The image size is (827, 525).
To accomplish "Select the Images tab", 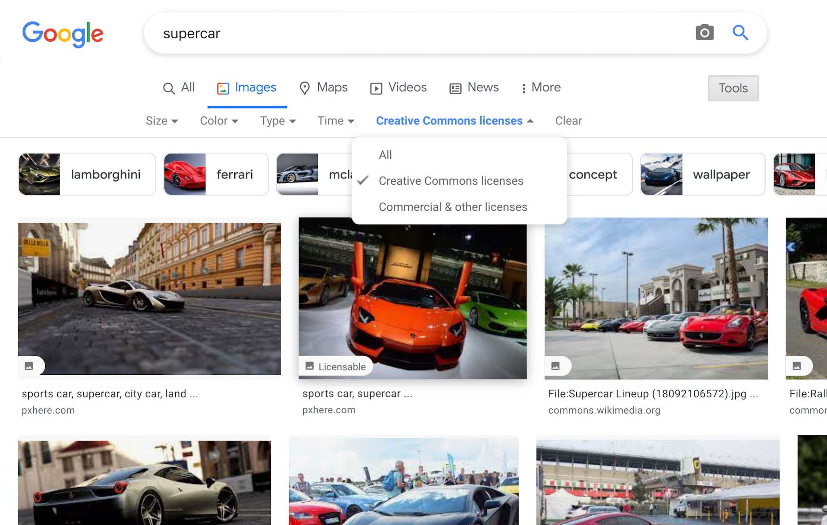I will pos(247,88).
